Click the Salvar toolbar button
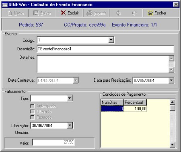 [x=42, y=13]
